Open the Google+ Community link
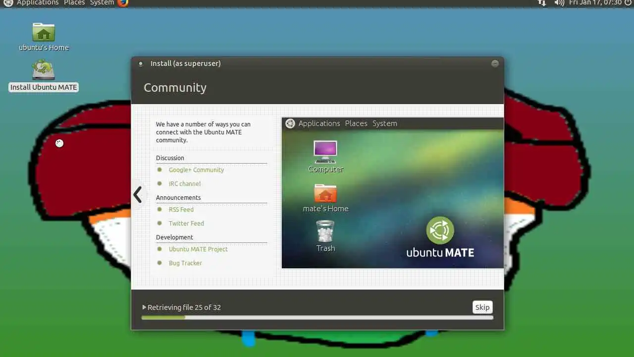Viewport: 634px width, 357px height. pyautogui.click(x=196, y=170)
